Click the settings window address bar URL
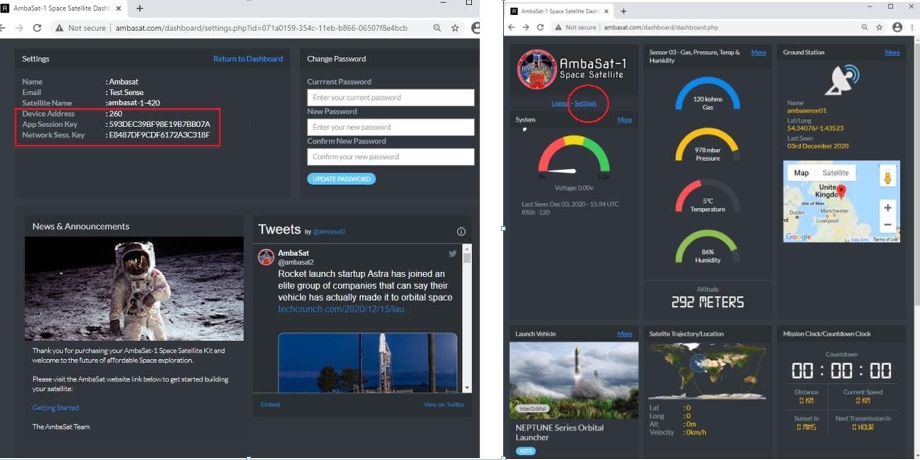920x460 pixels. (261, 28)
